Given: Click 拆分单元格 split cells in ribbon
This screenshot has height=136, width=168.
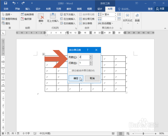Looking at the screenshot, I should coord(87,19).
